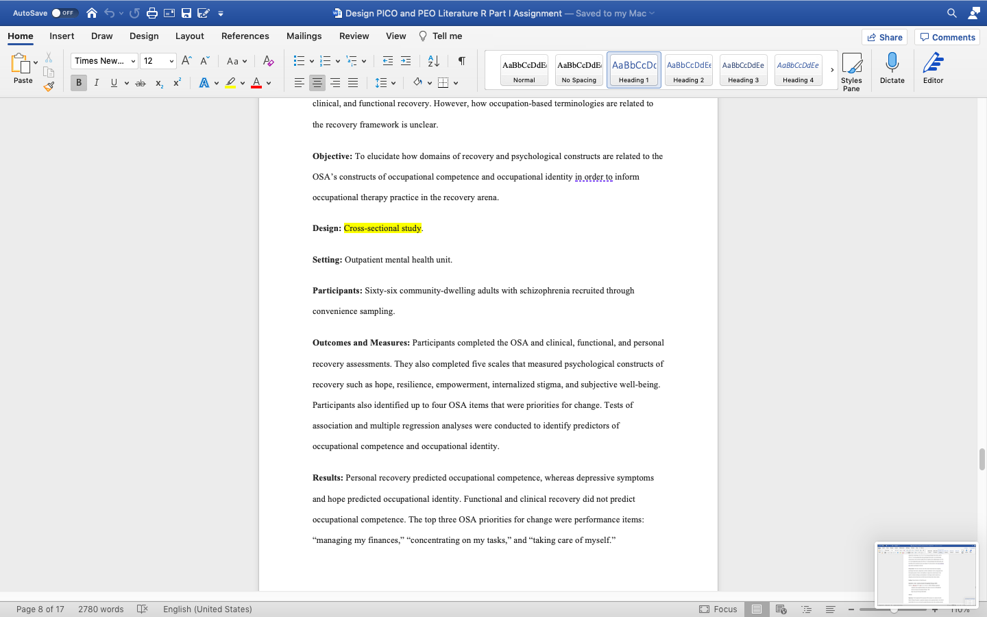Open the Paste options dropdown arrow
The image size is (987, 617).
tap(36, 63)
